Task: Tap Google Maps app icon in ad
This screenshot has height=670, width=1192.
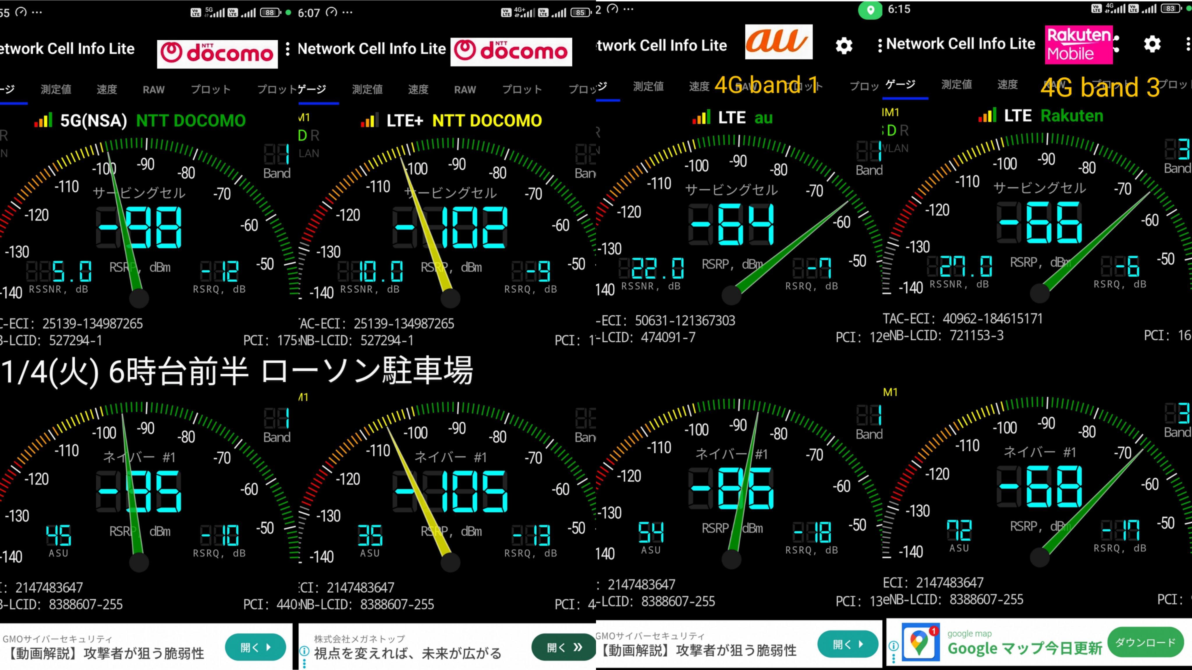Action: 920,642
